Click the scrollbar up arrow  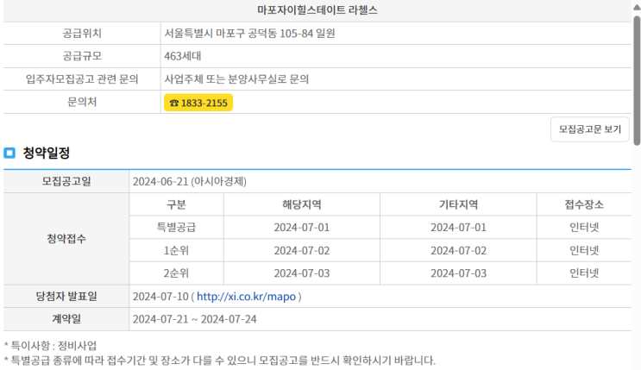(637, 7)
